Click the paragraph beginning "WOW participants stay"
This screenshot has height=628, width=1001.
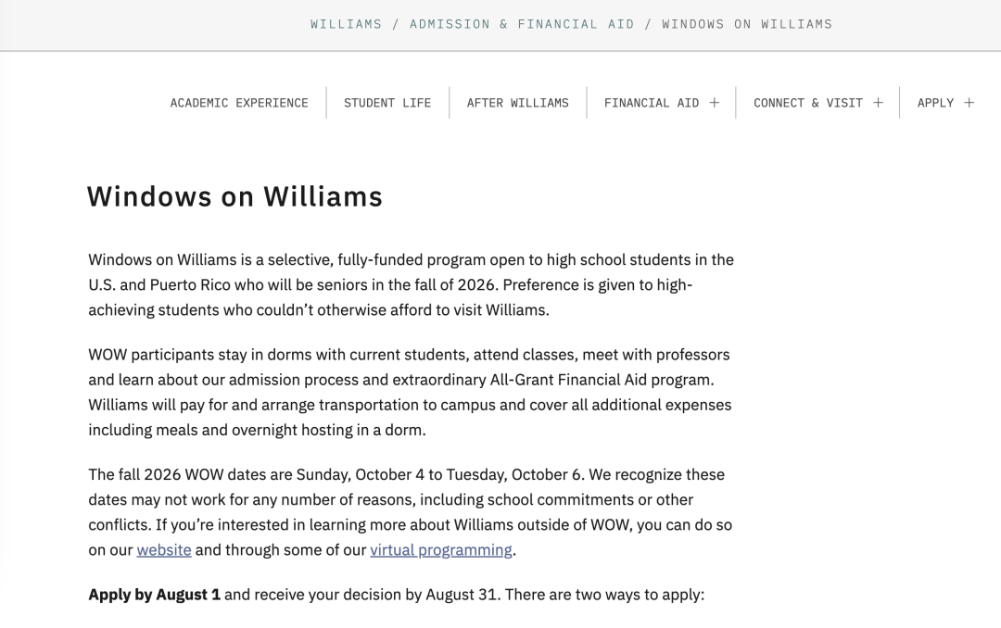(410, 392)
